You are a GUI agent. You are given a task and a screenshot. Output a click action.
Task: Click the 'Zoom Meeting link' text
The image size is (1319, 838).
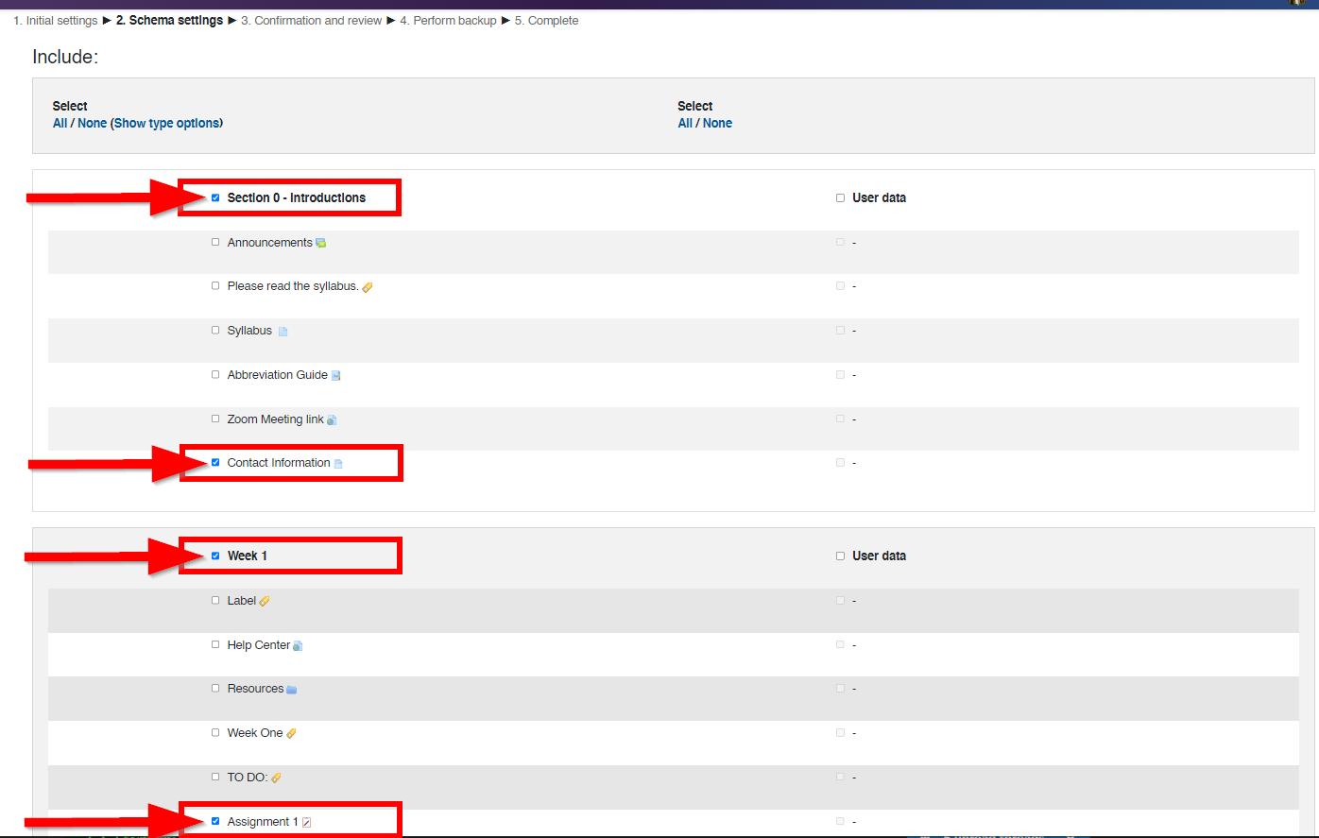tap(276, 419)
